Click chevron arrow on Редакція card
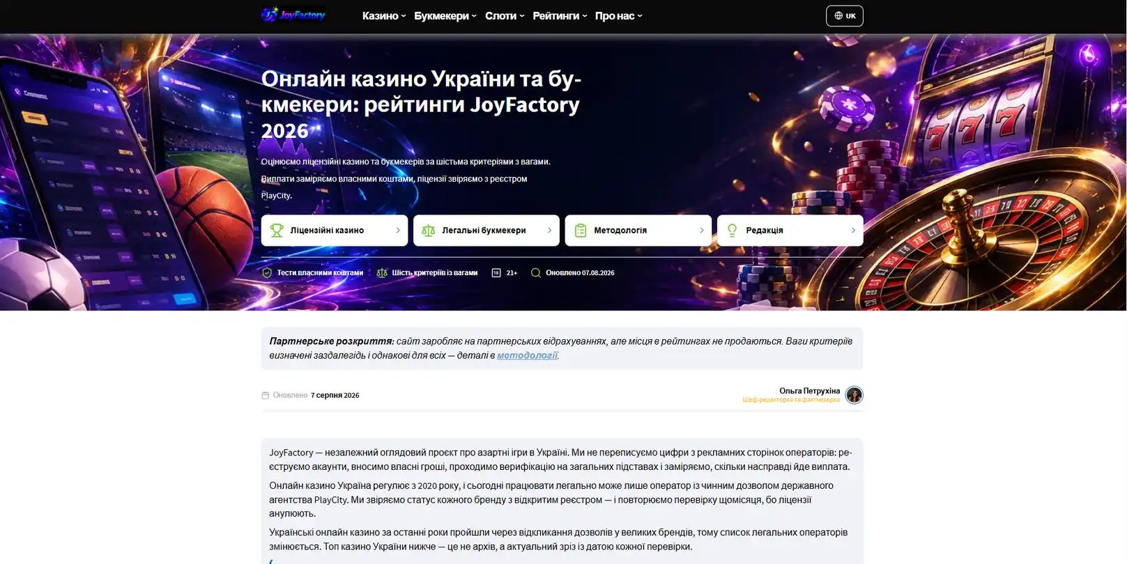 tap(854, 230)
